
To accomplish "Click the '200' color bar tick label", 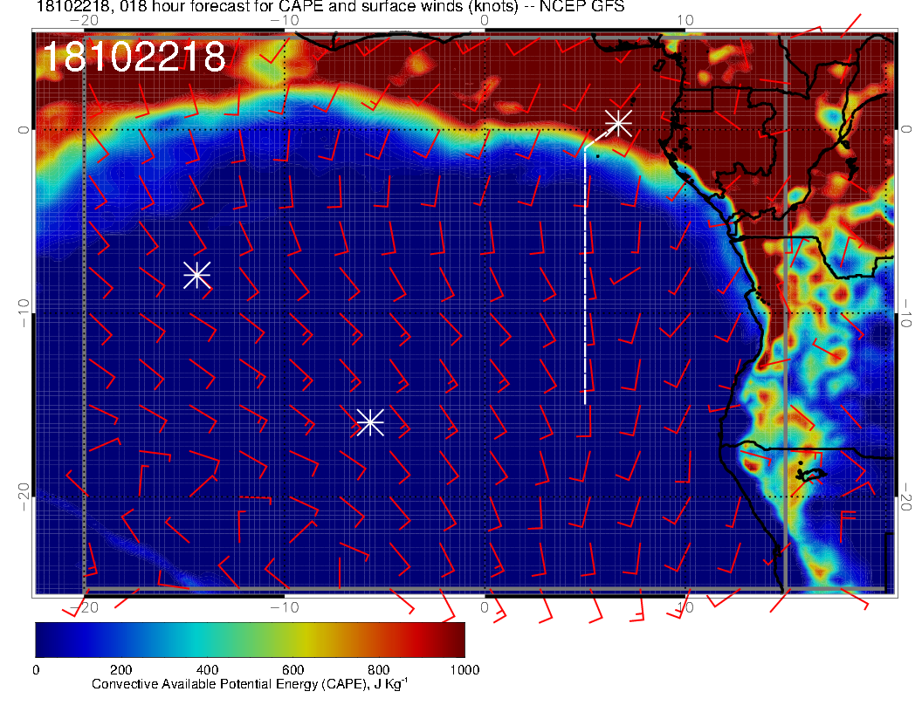I will click(x=121, y=670).
